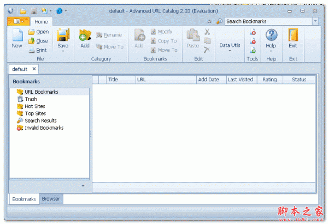Sort by the Rating column header
Image resolution: width=328 pixels, height=224 pixels.
(270, 80)
